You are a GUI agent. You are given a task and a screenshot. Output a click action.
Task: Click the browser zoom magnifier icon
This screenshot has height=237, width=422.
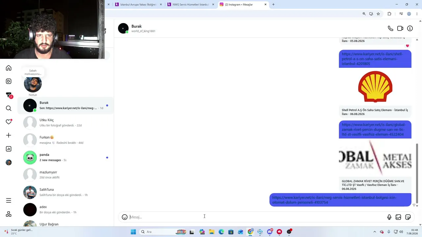click(364, 14)
